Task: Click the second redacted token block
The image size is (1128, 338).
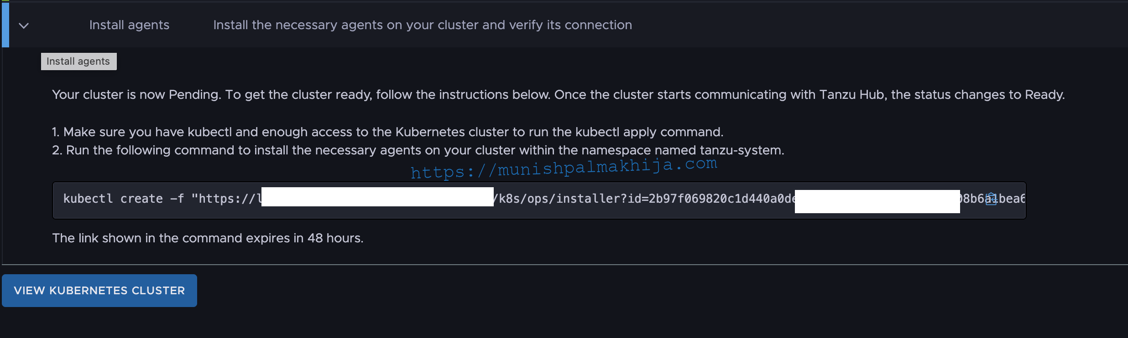Action: pos(877,201)
